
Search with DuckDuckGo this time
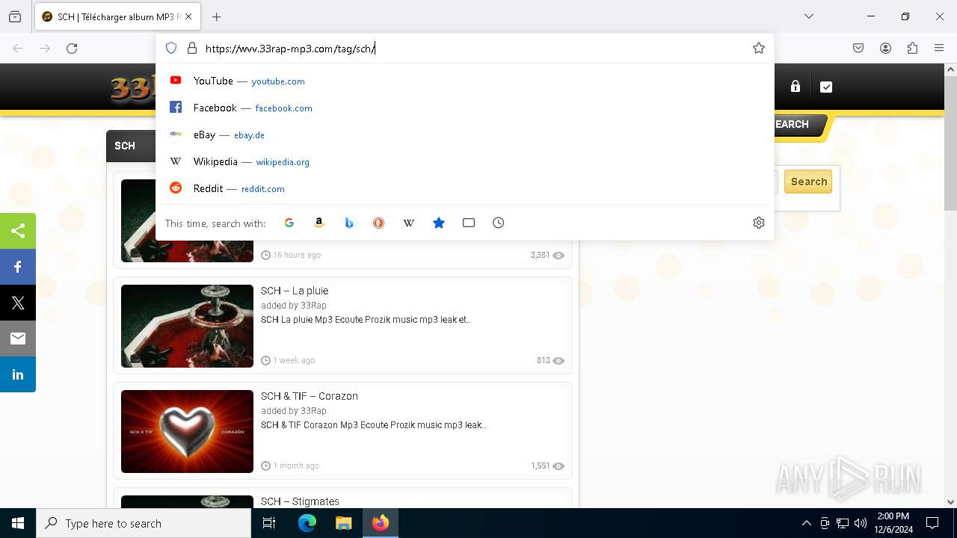click(x=379, y=223)
